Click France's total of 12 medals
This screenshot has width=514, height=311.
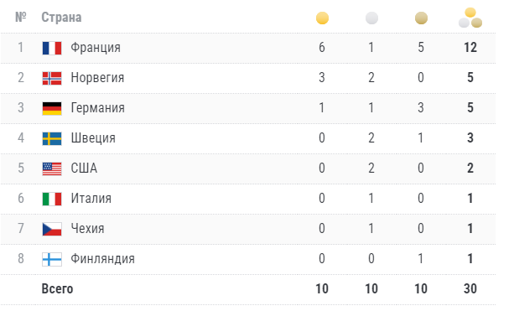point(470,48)
